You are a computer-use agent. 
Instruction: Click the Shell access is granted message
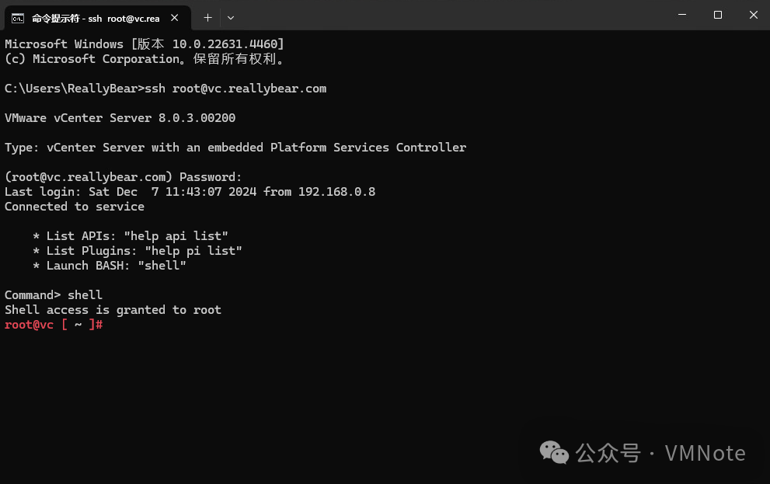113,310
